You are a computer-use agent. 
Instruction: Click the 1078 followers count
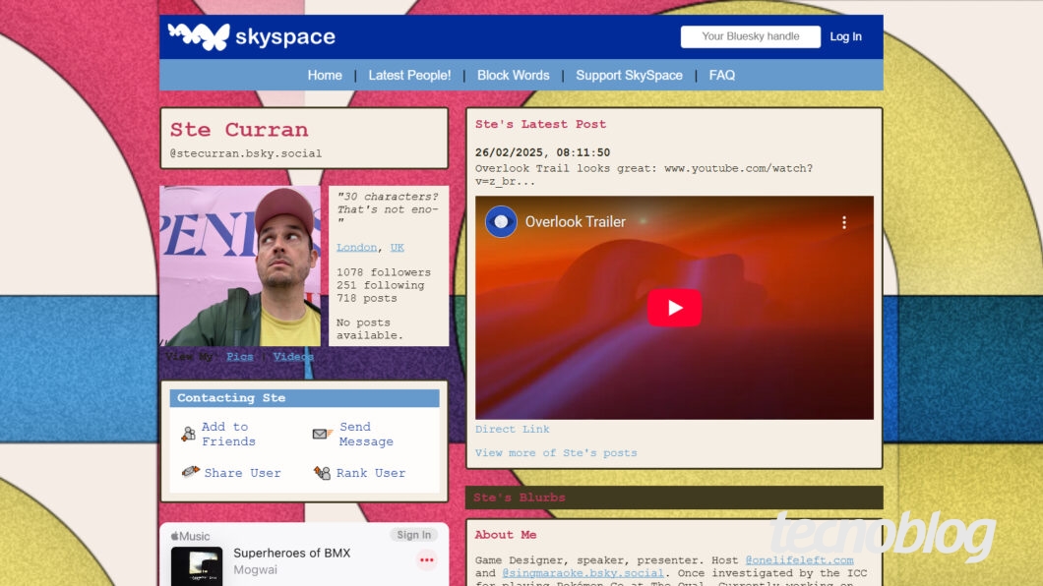[x=383, y=272]
